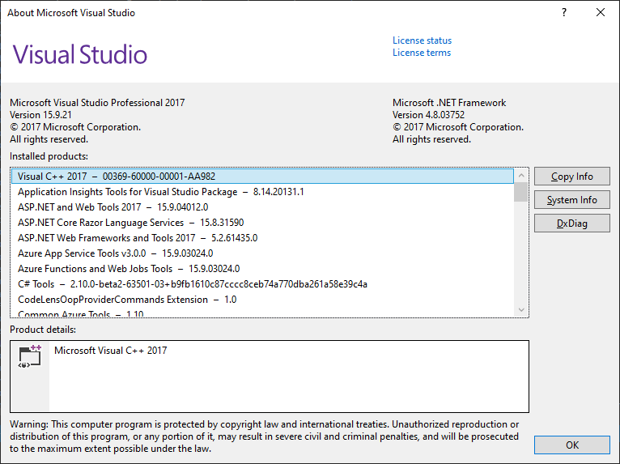This screenshot has width=620, height=464.
Task: Click the help question mark button
Action: 564,13
